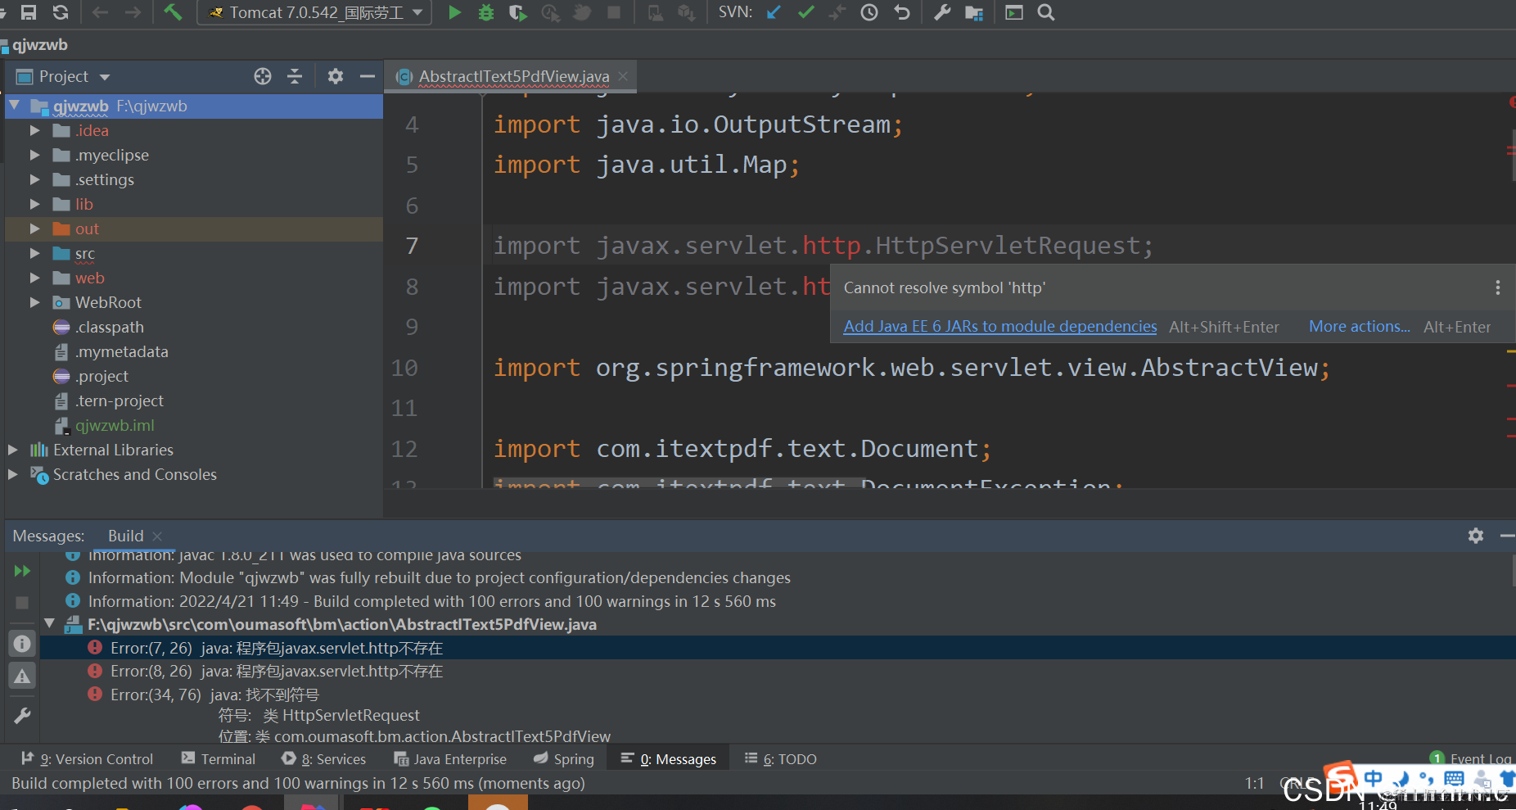The image size is (1516, 810).
Task: Open Project panel settings gear
Action: coord(335,76)
